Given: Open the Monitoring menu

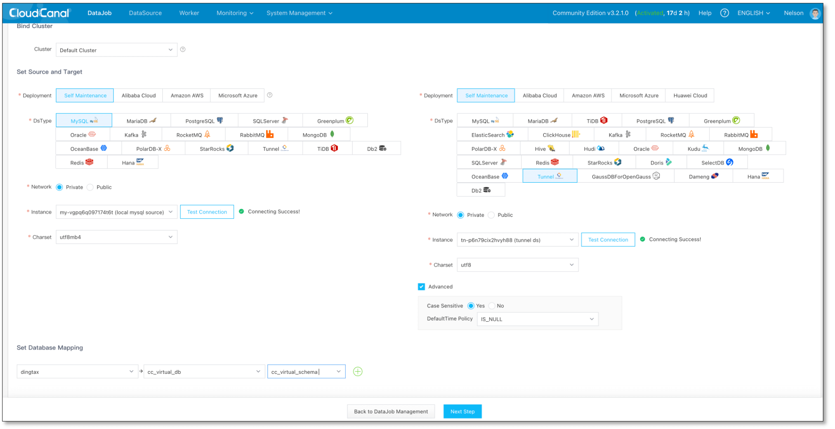Looking at the screenshot, I should coord(234,13).
